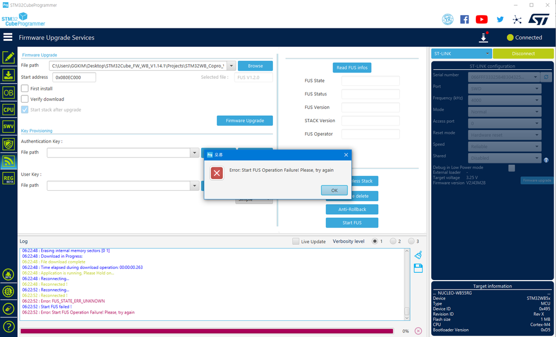Open the Frequency (kHz) dropdown

pos(505,100)
